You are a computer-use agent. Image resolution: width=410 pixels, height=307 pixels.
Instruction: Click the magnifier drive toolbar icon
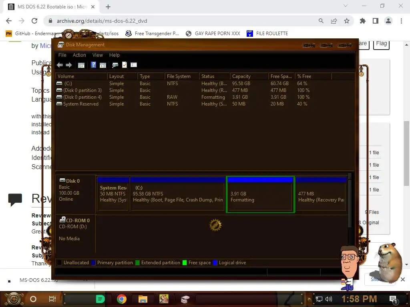[x=115, y=65]
